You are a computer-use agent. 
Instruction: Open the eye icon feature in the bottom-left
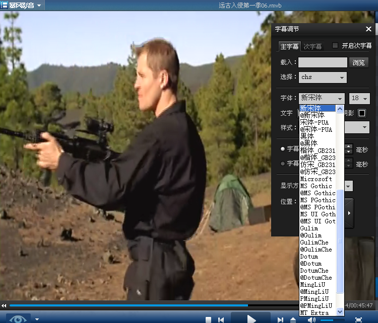point(17,319)
